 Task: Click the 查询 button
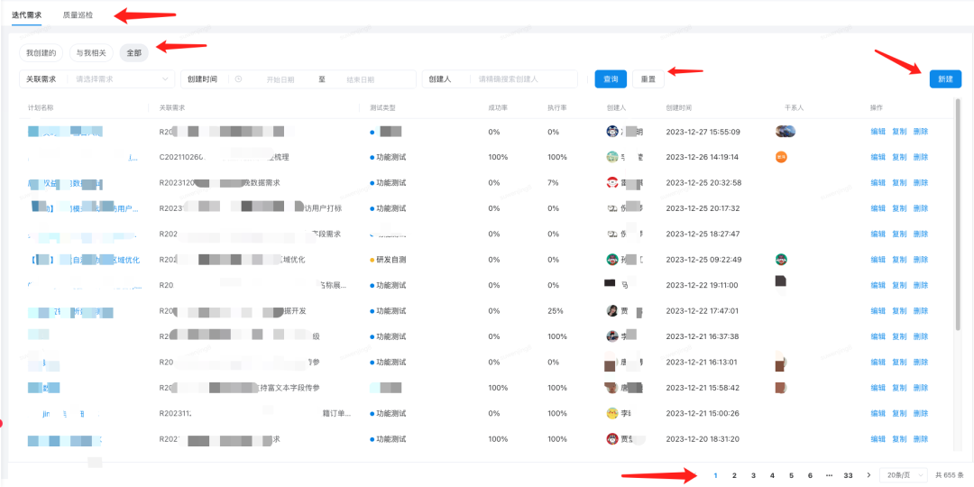pyautogui.click(x=611, y=79)
